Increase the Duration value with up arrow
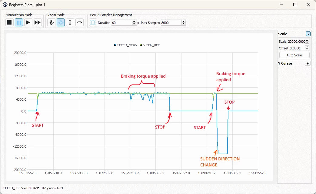This screenshot has height=194, width=316. [134, 21]
